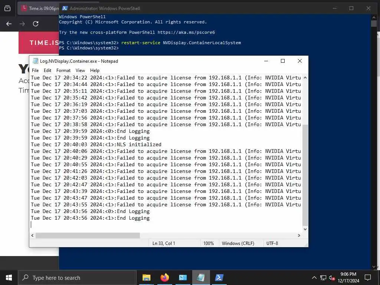
Task: Open the taskbar clock and date
Action: 348,278
